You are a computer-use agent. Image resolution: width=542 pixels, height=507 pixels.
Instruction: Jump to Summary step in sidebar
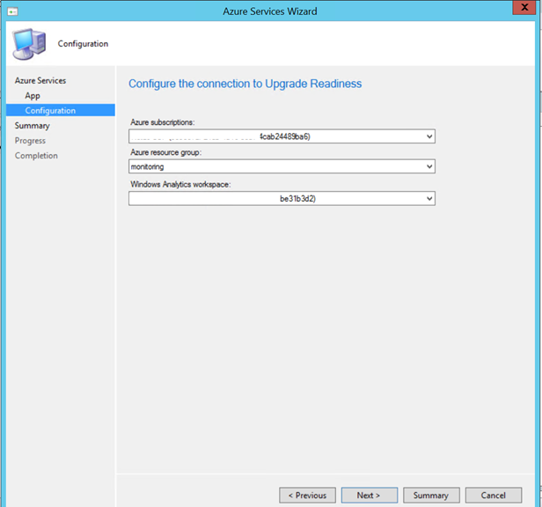pyautogui.click(x=33, y=126)
